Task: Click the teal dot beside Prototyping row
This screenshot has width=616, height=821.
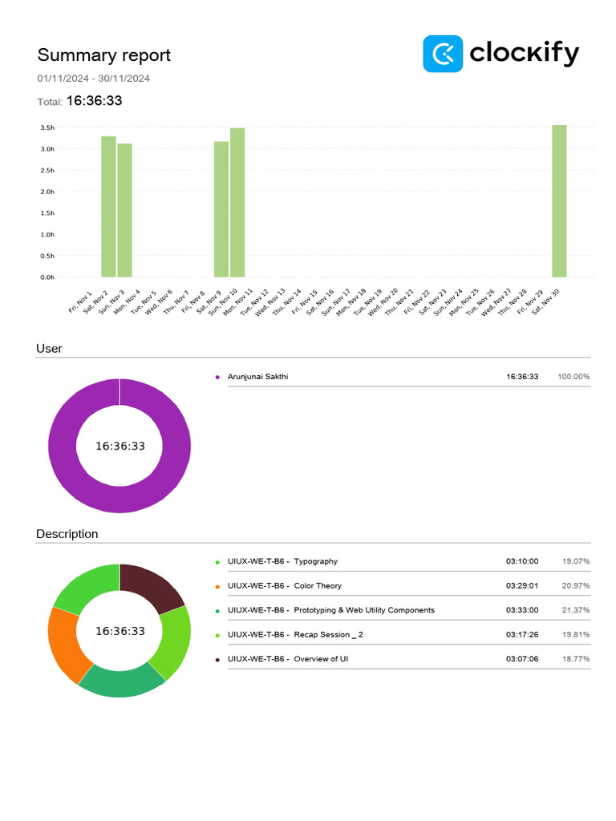Action: coord(217,611)
